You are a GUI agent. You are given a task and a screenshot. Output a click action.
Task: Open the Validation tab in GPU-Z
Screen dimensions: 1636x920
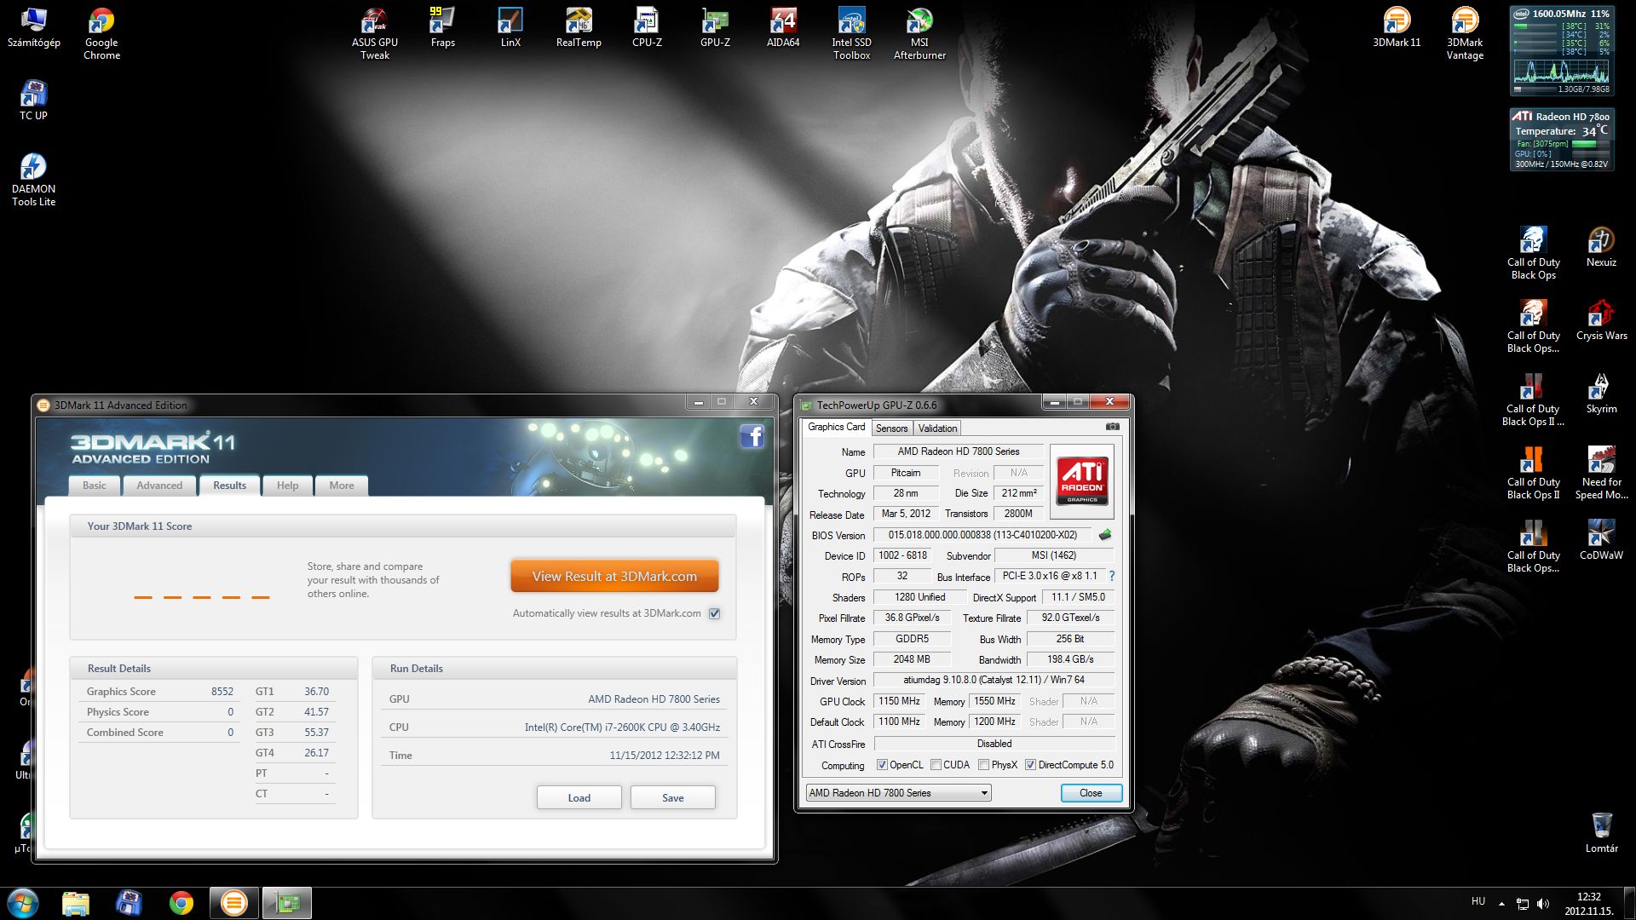(937, 428)
